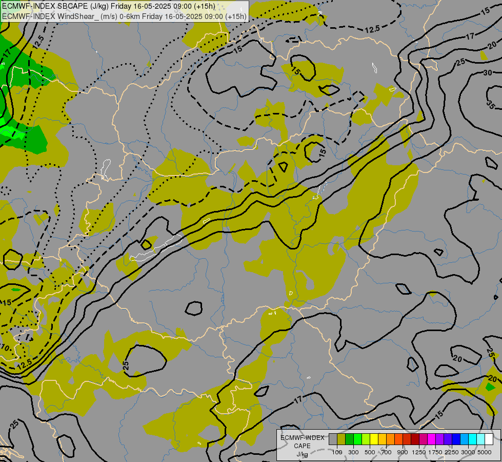Screen dimensions: 502x462
Task: Click the 'CAPE' word in the legend box
Action: [x=302, y=446]
